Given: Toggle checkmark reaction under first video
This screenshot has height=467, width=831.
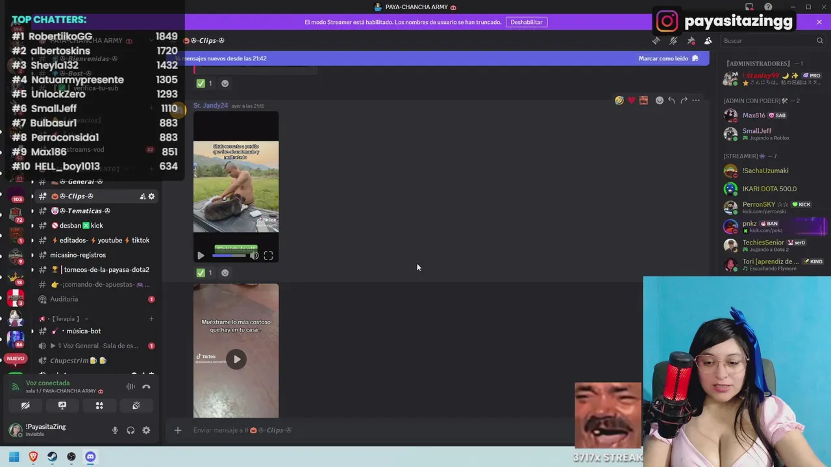Looking at the screenshot, I should coord(205,272).
